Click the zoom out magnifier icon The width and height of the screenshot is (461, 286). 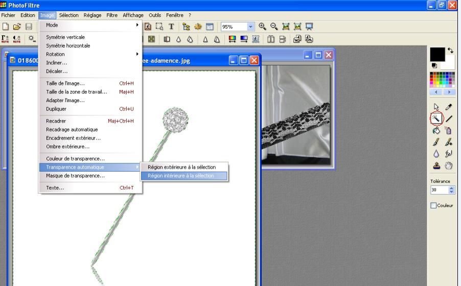(x=274, y=27)
